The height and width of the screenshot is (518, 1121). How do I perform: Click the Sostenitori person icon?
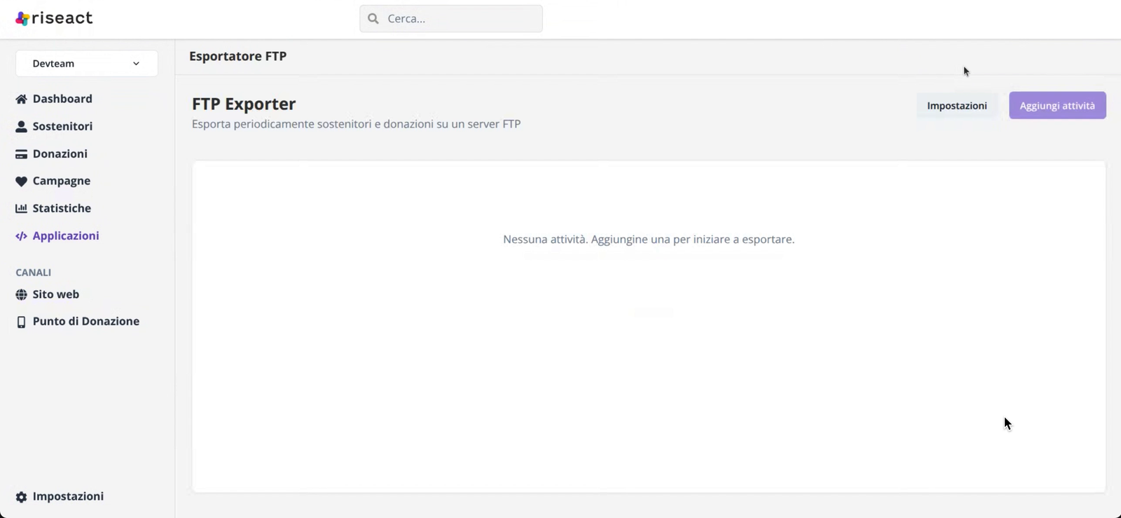(21, 126)
